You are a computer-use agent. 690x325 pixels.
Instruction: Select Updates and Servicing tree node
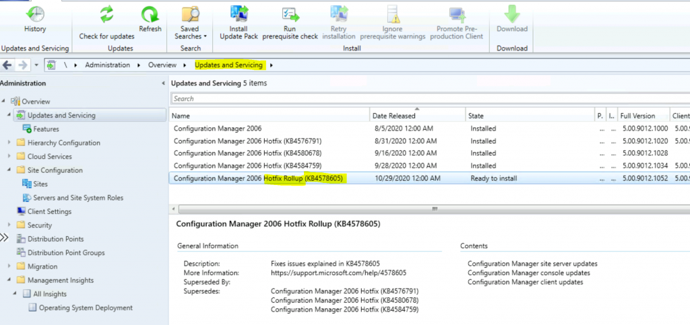coord(61,115)
